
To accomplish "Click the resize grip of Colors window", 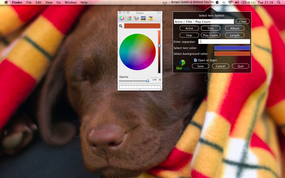I will click(x=161, y=89).
